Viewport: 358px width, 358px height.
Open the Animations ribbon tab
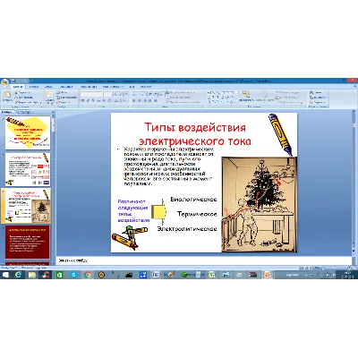(66, 87)
